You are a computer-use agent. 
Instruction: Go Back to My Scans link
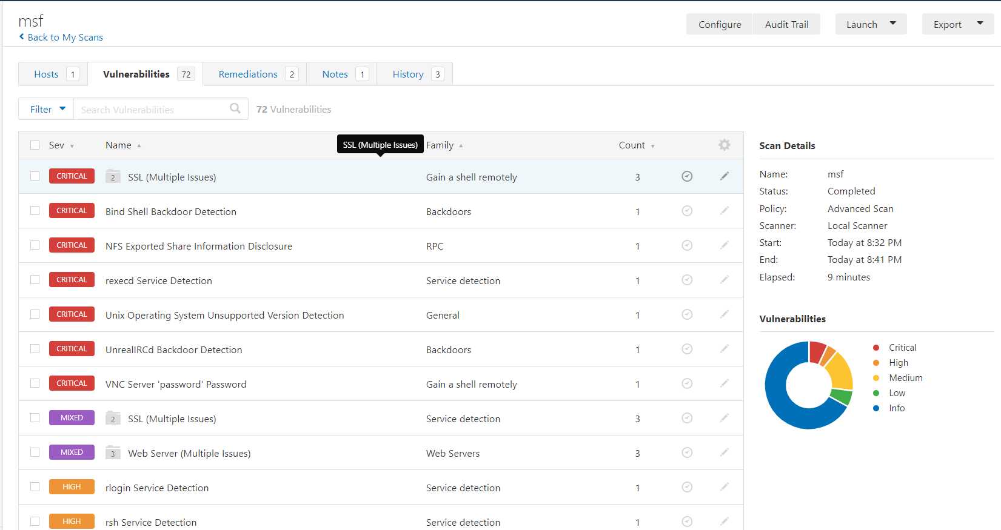65,37
